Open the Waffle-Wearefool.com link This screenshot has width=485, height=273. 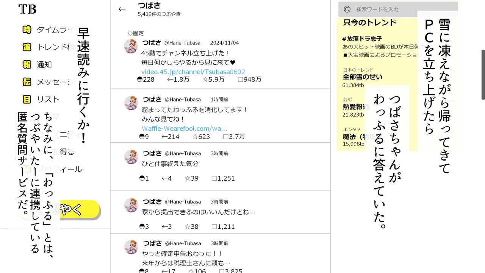[185, 128]
